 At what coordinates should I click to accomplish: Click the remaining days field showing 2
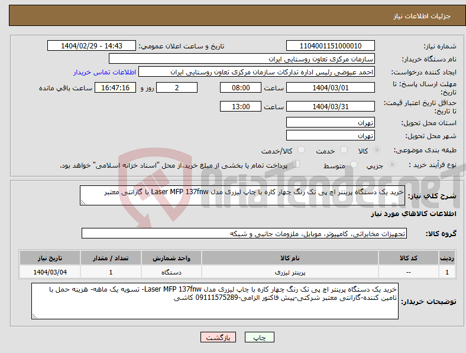click(177, 87)
